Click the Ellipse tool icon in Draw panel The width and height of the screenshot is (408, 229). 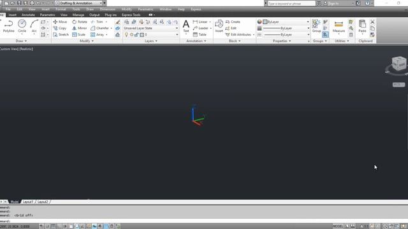(x=43, y=28)
